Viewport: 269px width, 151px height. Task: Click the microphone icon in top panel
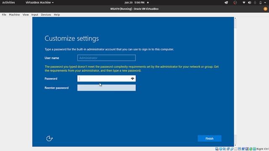point(255,3)
